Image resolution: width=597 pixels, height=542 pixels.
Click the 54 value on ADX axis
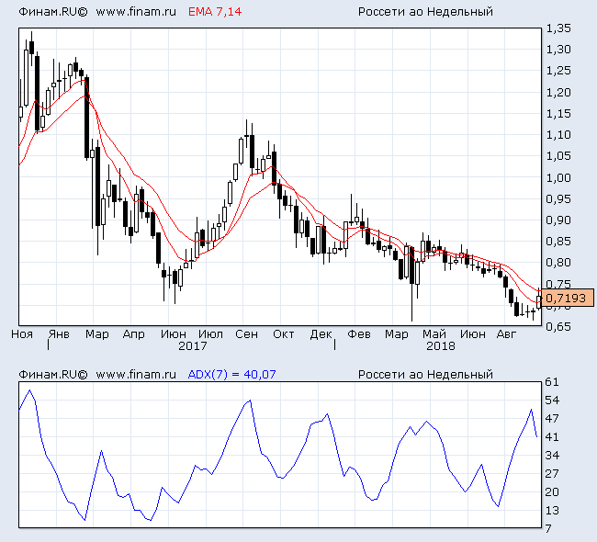tap(552, 400)
